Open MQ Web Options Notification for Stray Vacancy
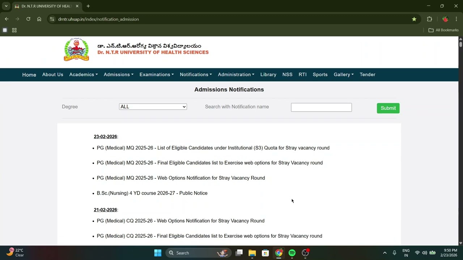Image resolution: width=463 pixels, height=260 pixels. click(181, 178)
